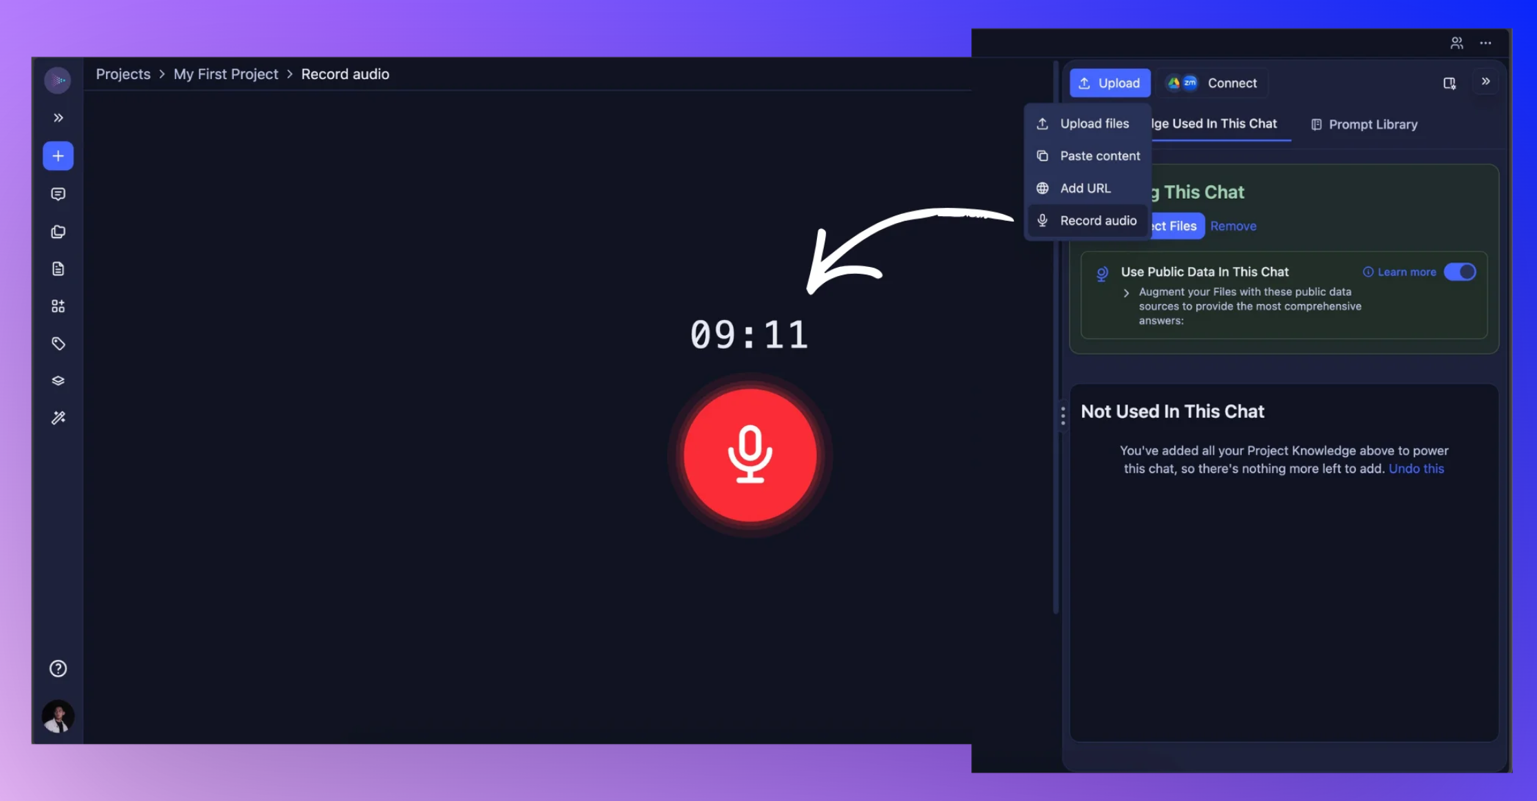Open the layers stack icon in sidebar
1537x801 pixels.
pyautogui.click(x=58, y=381)
